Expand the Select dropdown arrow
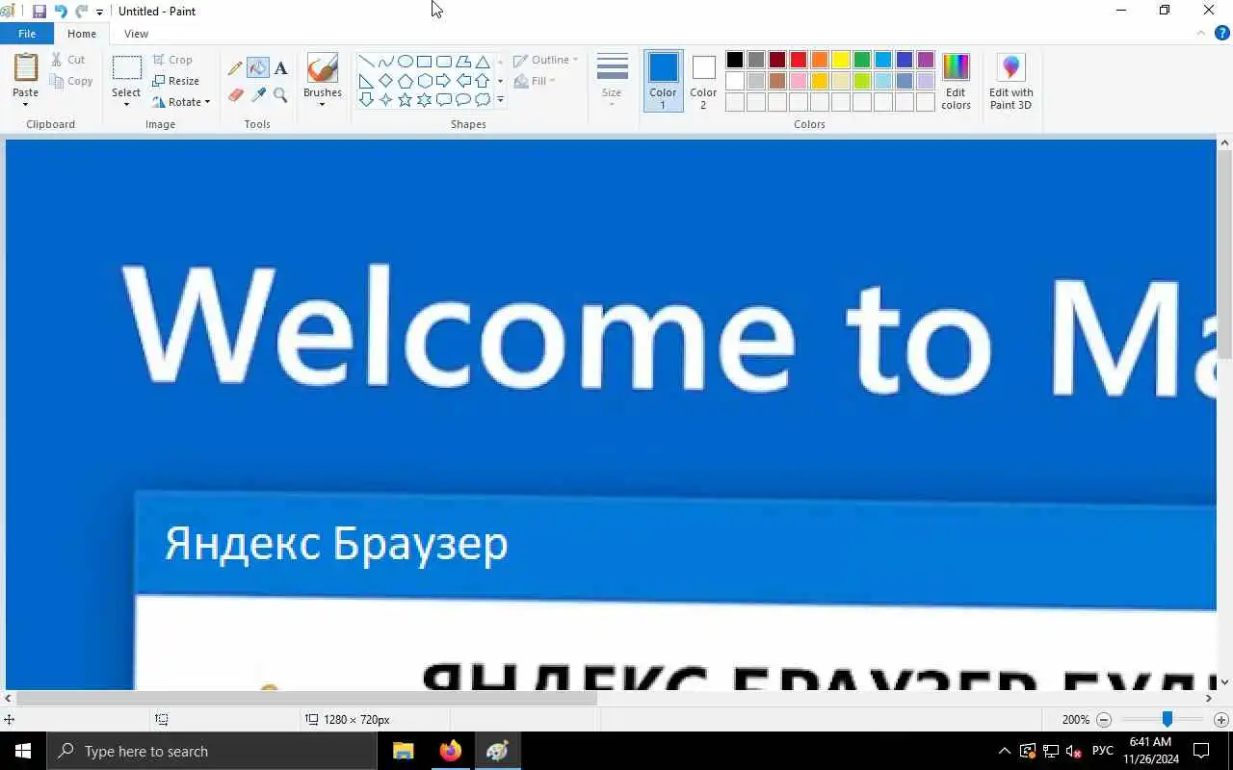 [126, 104]
